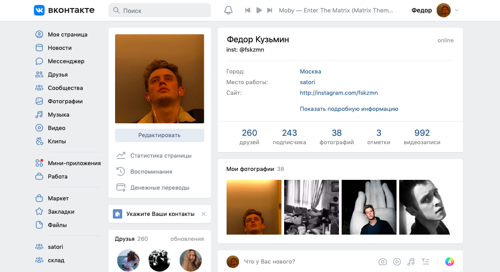
Task: Skip to the next audio track
Action: pos(269,10)
